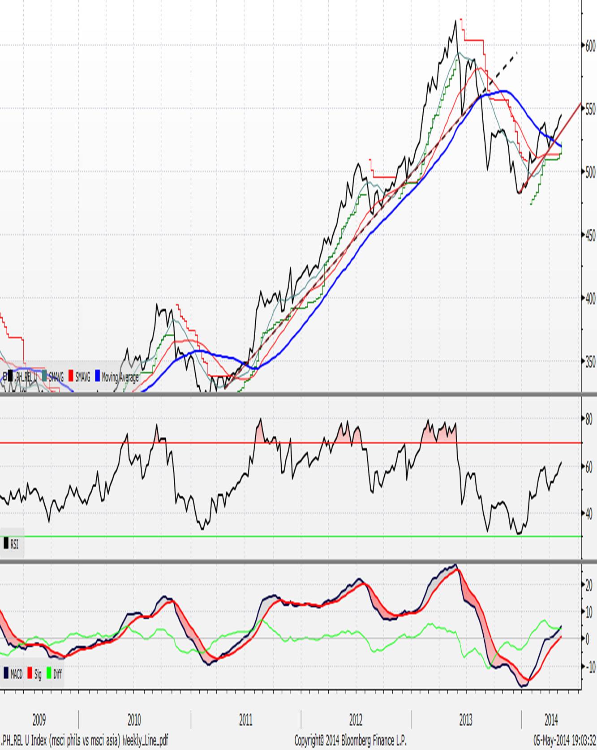Click the Moving Average legend label

[120, 377]
